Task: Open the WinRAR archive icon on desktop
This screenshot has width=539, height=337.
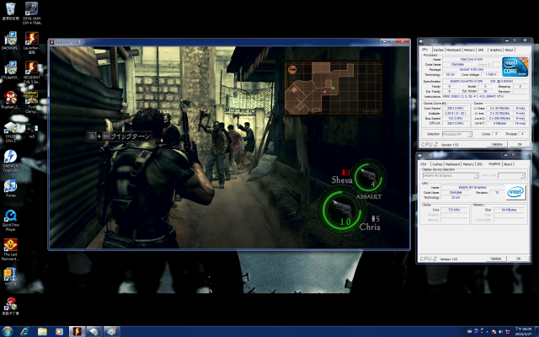Action: point(11,277)
